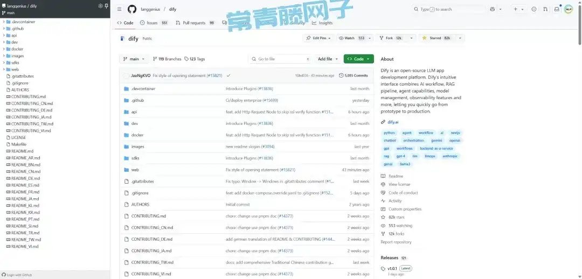Expand the .github folder in sidebar tree
Screen dimensions: 582x279
click(x=4, y=29)
